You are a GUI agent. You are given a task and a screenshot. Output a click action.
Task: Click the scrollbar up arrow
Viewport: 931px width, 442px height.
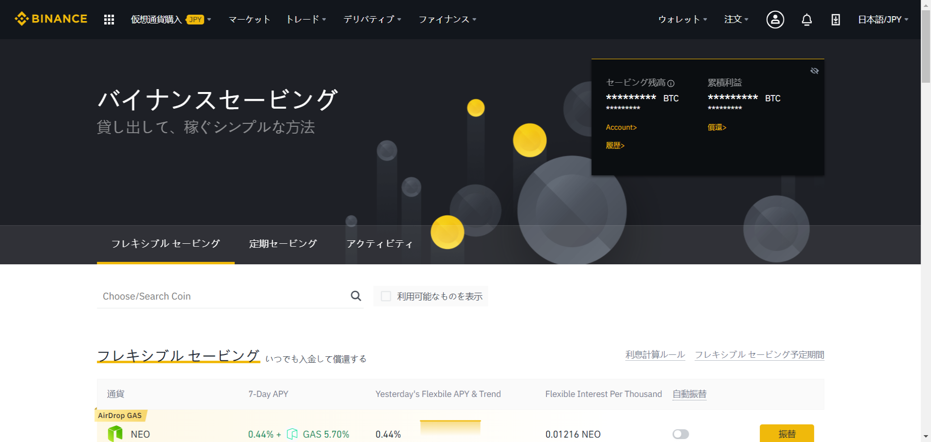926,4
